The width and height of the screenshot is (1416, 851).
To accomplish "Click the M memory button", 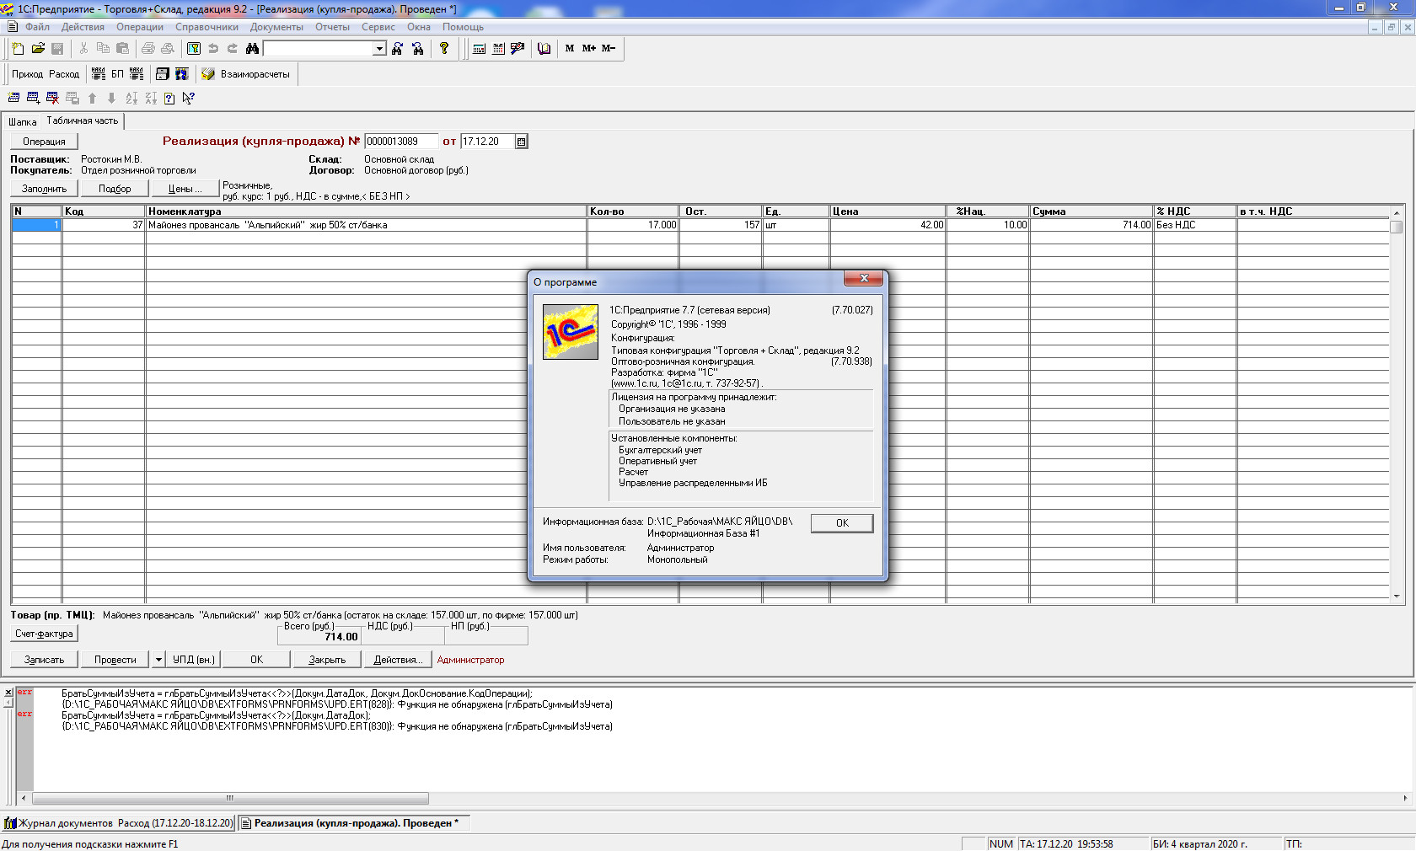I will (570, 49).
